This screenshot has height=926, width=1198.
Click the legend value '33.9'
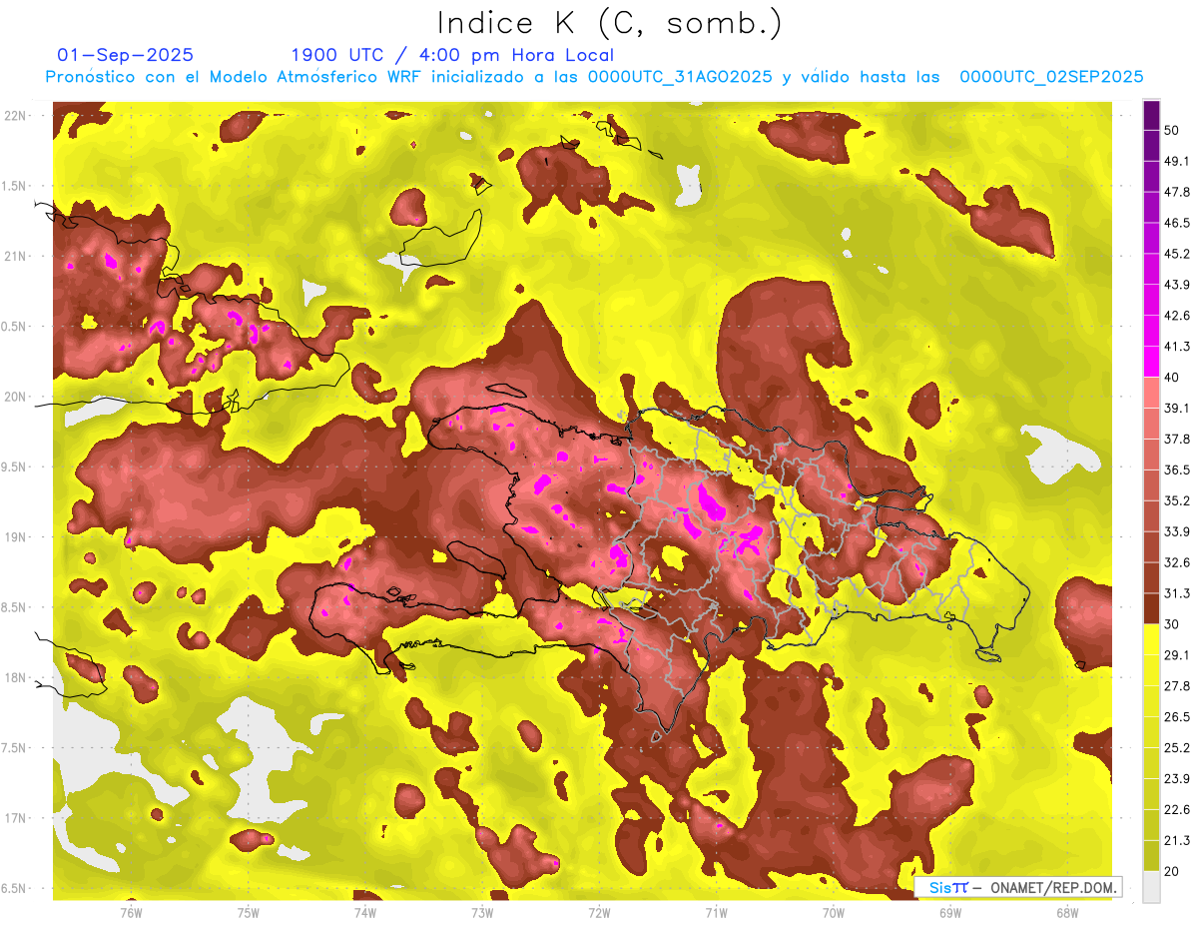pyautogui.click(x=1177, y=531)
